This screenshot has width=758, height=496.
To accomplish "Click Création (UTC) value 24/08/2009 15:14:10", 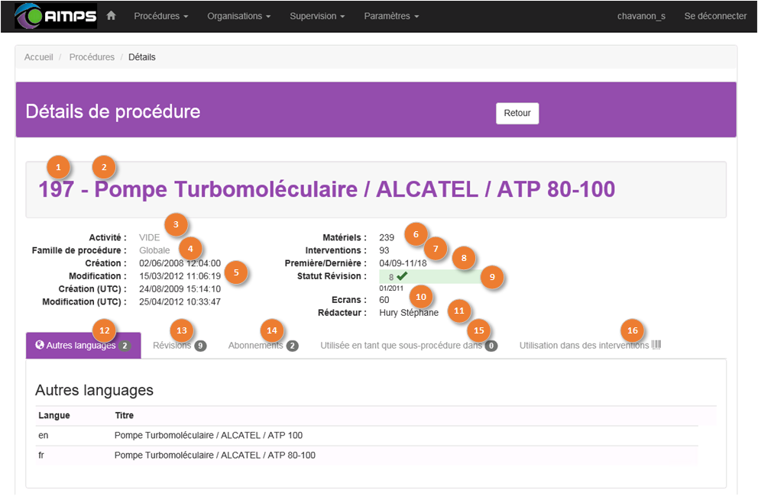I will (180, 288).
